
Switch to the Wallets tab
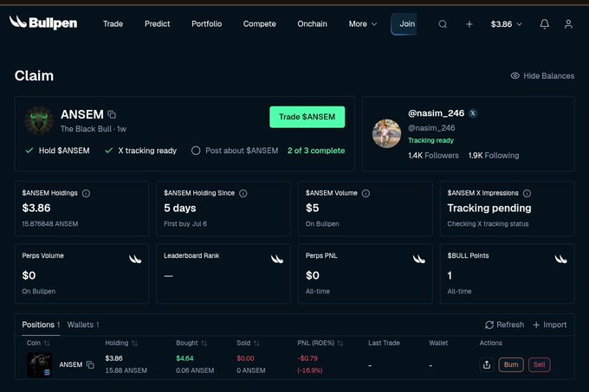click(x=83, y=325)
